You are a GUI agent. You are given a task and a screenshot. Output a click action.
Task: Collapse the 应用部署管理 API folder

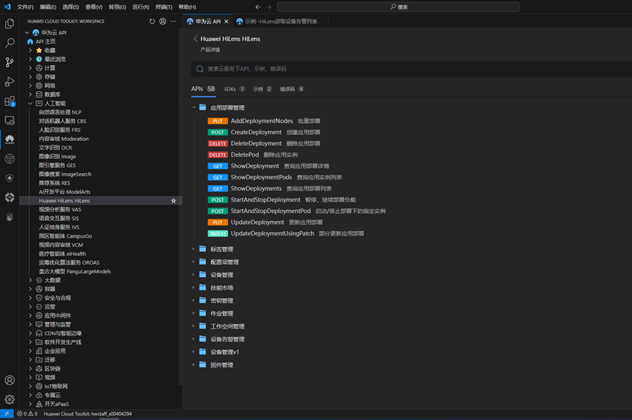pyautogui.click(x=194, y=107)
